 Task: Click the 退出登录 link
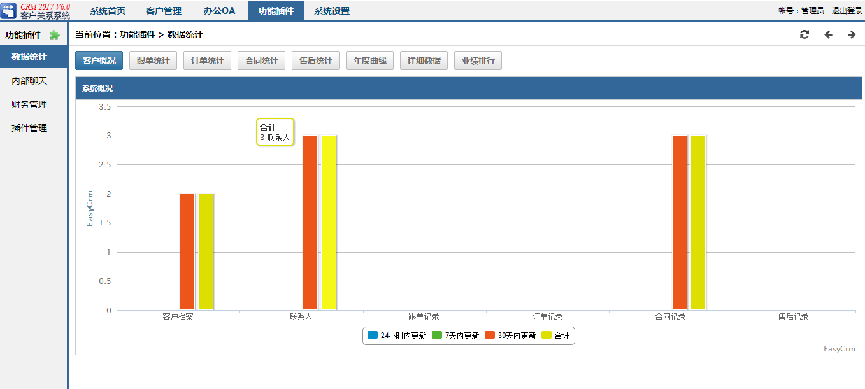tap(847, 11)
